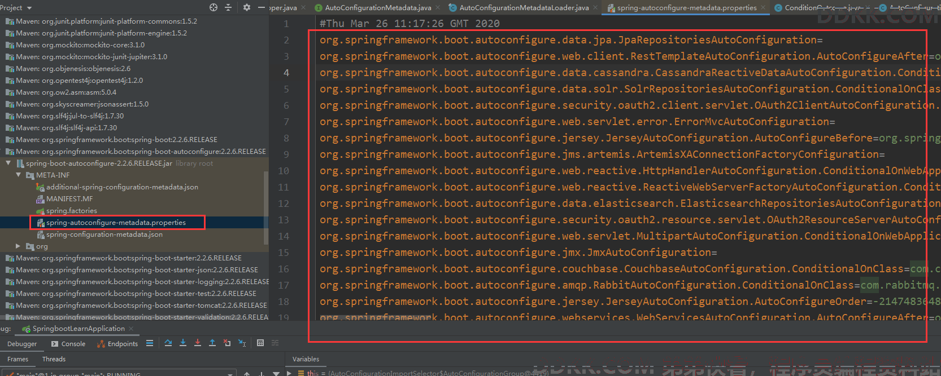Close AutoConfigurationMetadata.java tab
Image resolution: width=941 pixels, height=376 pixels.
tap(437, 8)
